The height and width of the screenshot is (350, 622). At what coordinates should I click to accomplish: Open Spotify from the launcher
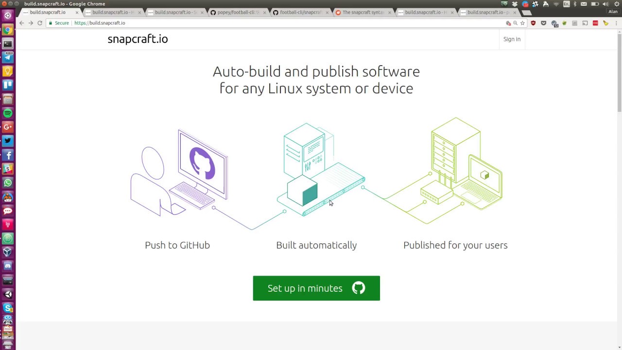[x=8, y=113]
